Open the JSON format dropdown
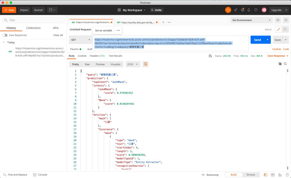 click(x=133, y=64)
